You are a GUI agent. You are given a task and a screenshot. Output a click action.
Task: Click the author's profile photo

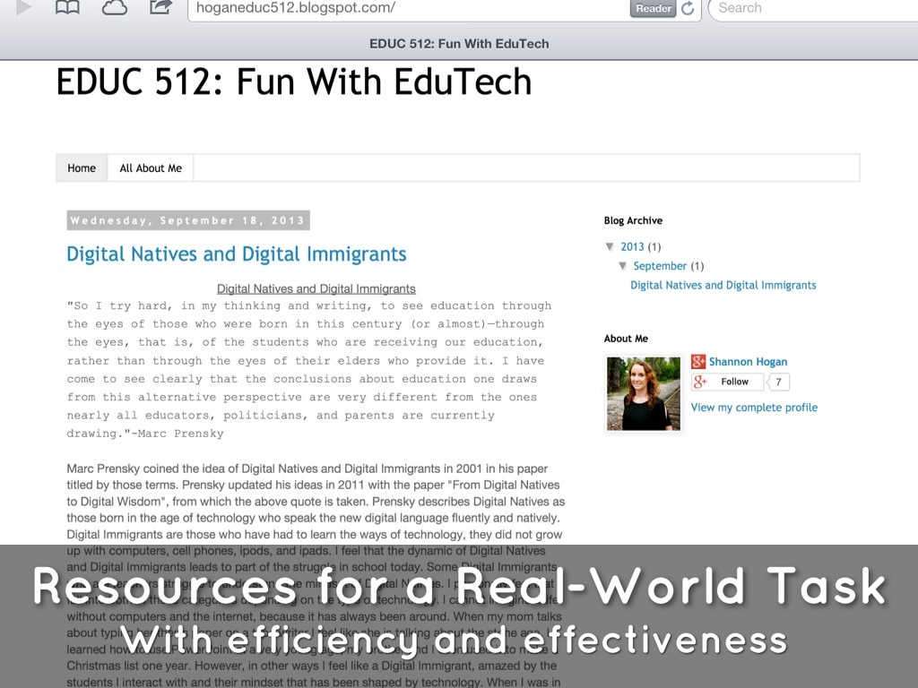point(644,393)
